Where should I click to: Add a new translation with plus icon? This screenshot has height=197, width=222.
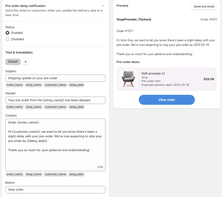26,62
